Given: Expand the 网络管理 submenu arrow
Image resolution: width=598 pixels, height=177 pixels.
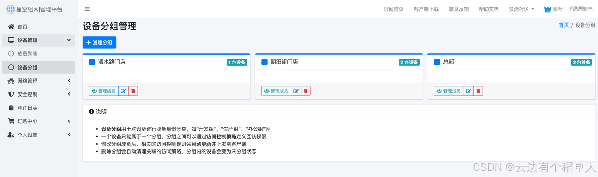Looking at the screenshot, I should coord(69,81).
